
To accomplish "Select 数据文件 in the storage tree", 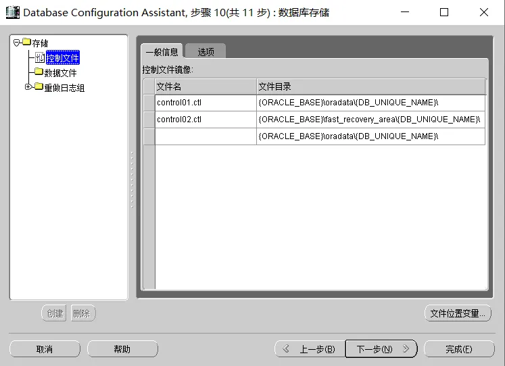I will (60, 73).
